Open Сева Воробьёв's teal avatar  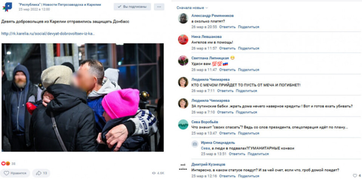(183, 124)
